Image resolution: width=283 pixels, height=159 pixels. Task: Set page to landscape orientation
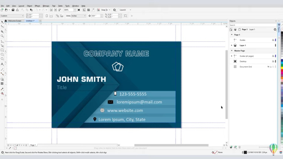51,16
